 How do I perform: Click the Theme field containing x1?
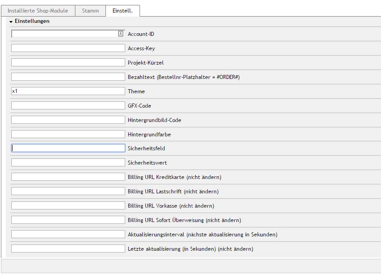point(67,91)
